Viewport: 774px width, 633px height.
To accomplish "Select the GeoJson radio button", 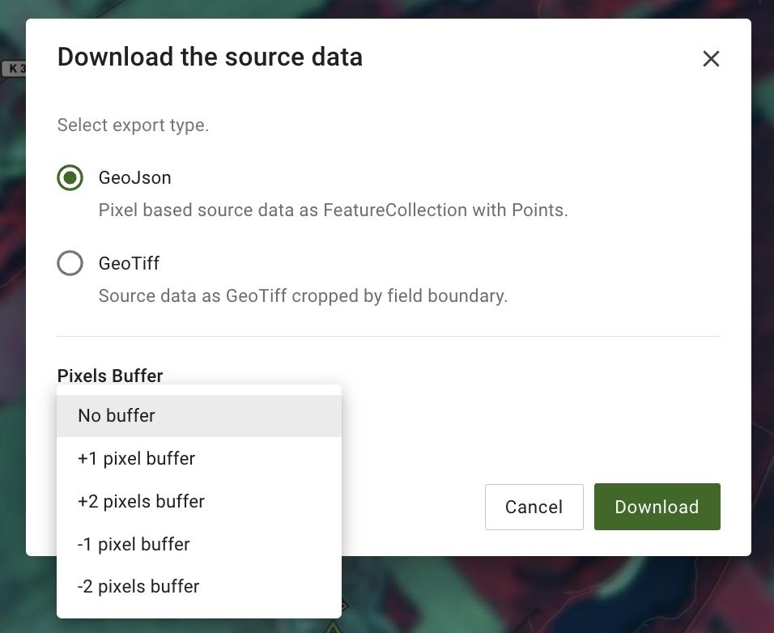I will pyautogui.click(x=70, y=177).
